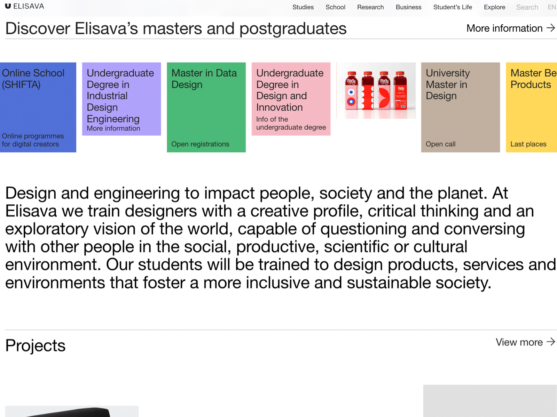
Task: Open the Online School (SHIFTA) card
Action: click(x=38, y=107)
